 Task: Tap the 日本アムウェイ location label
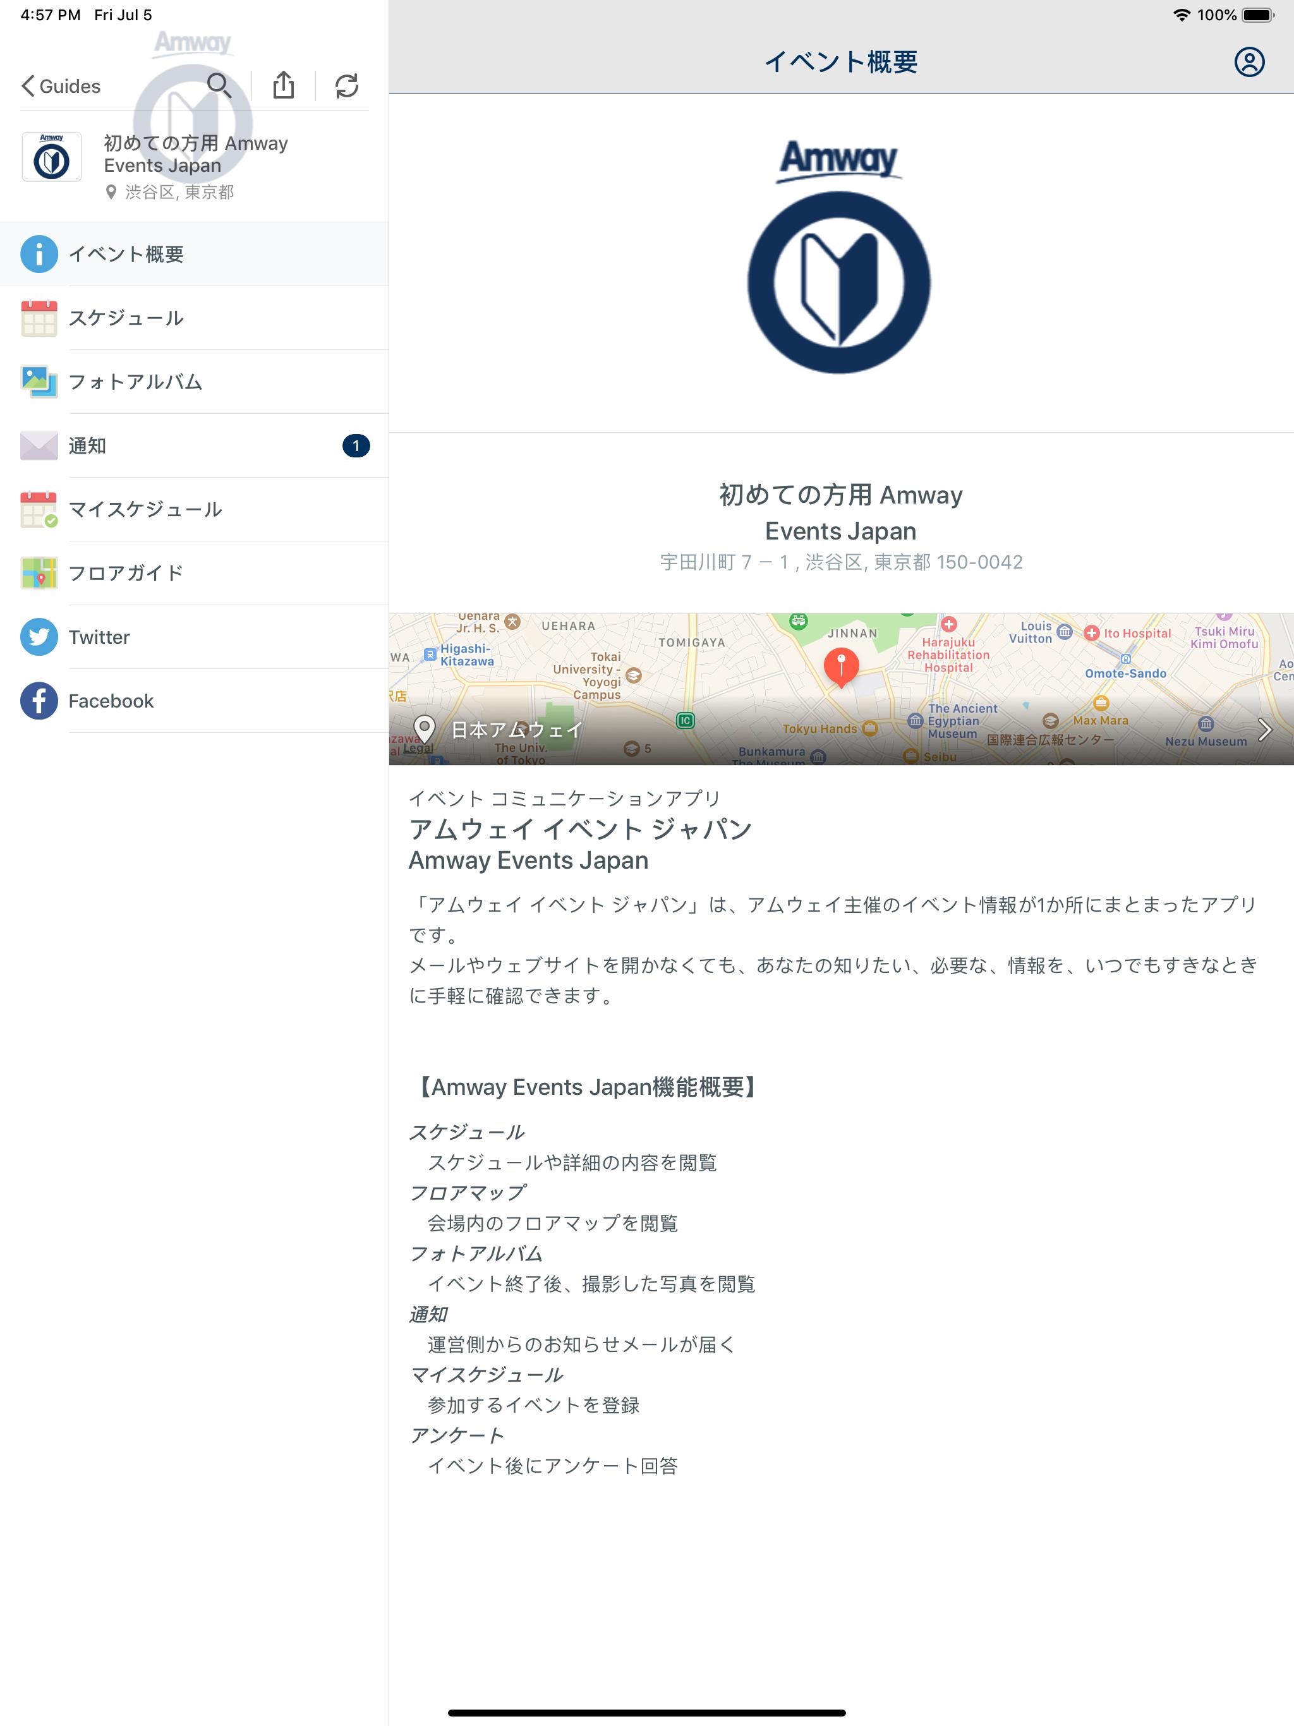517,730
